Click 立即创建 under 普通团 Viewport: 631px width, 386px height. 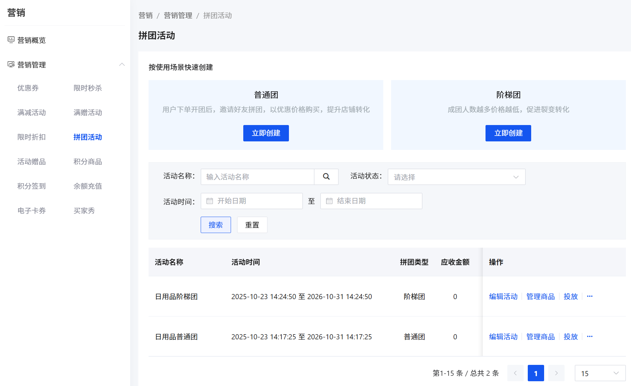point(266,133)
